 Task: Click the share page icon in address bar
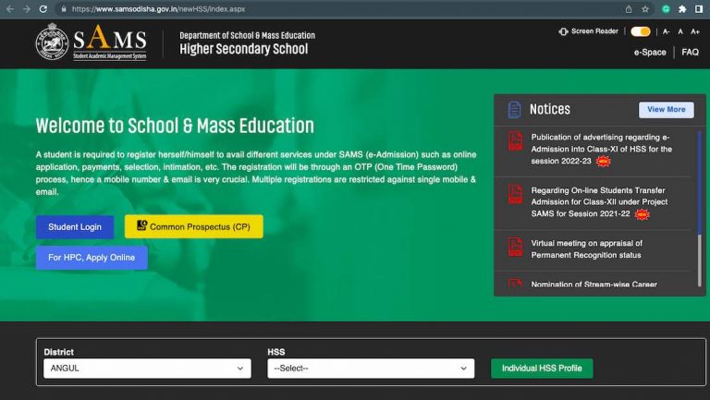(x=629, y=8)
